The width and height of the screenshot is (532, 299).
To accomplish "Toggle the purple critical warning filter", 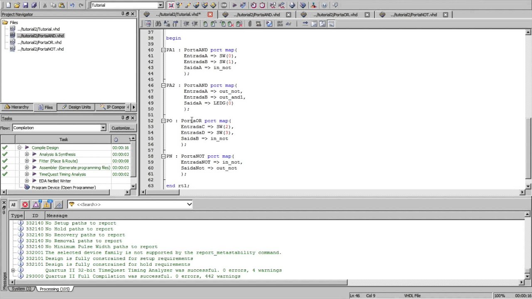I will coord(36,204).
